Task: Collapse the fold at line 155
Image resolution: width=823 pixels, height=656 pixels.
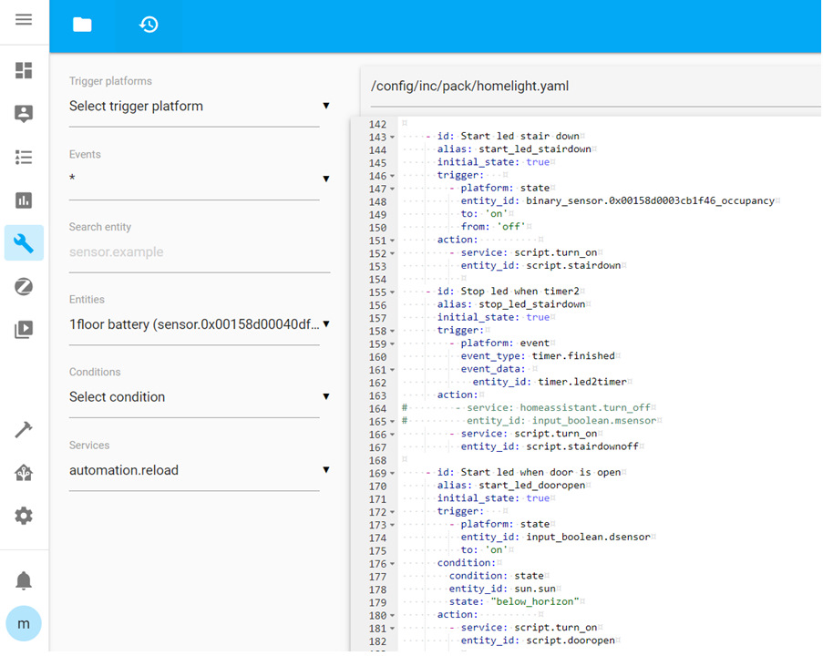Action: coord(392,292)
